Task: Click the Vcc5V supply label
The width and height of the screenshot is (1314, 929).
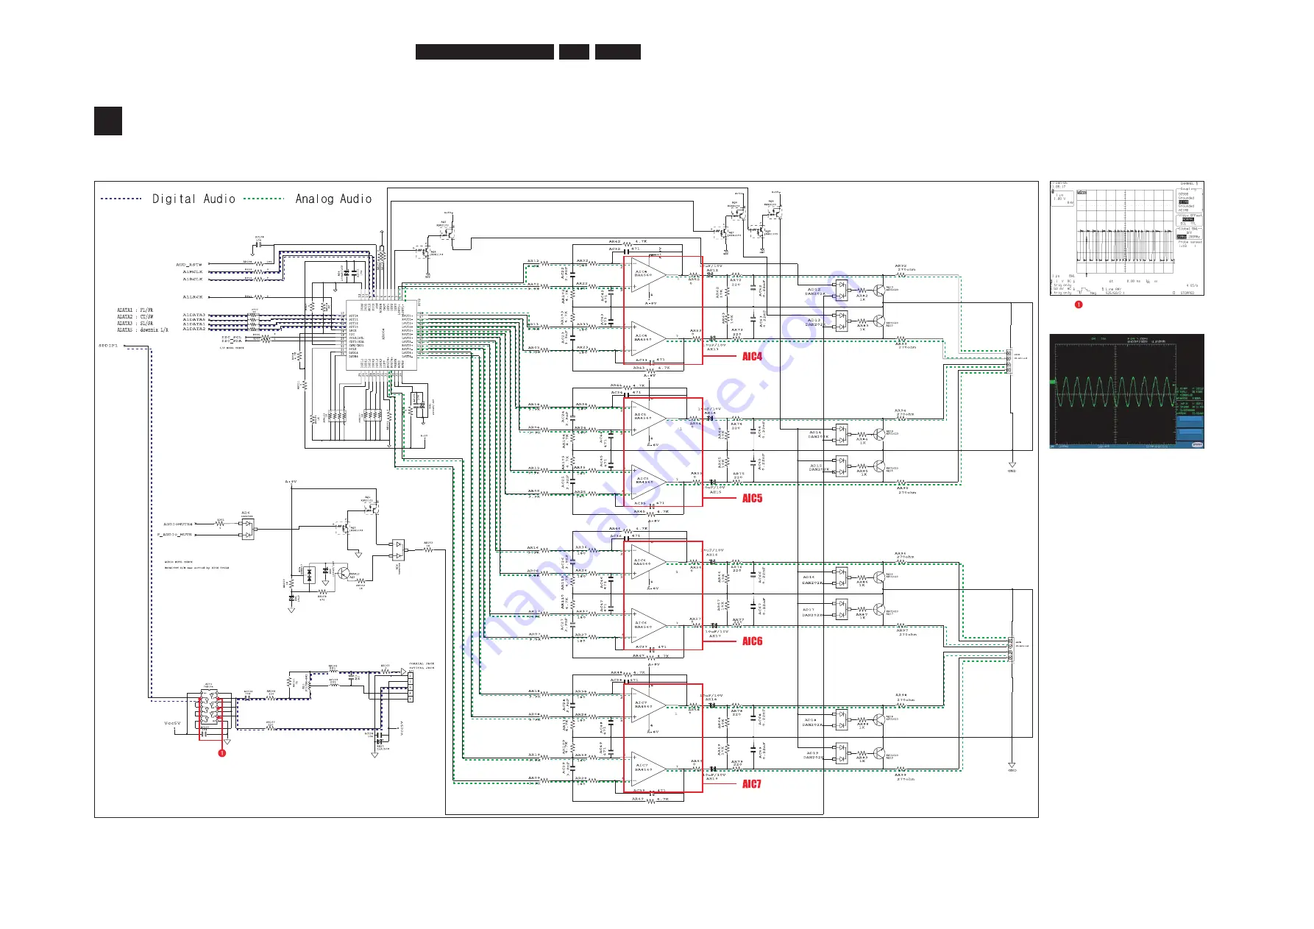Action: [172, 724]
